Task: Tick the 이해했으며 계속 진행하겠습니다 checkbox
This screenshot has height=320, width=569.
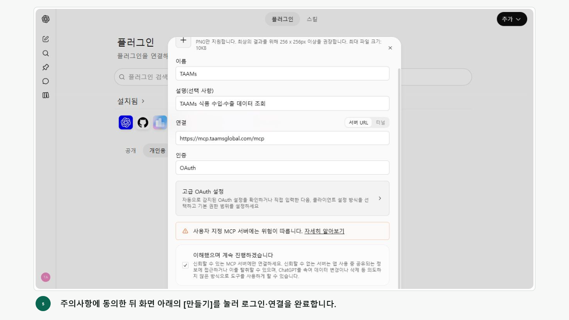Action: point(185,265)
